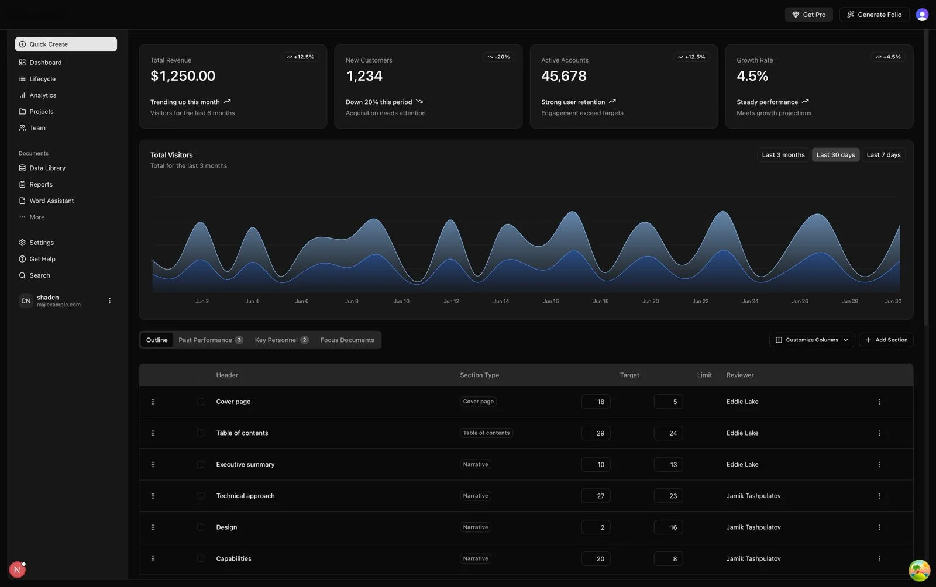
Task: Expand the shadcn account options menu
Action: [x=109, y=301]
